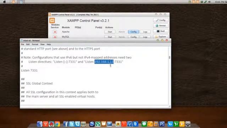227x128 pixels.
Task: Click MySQL Admin button in XAMPP
Action: point(122,37)
